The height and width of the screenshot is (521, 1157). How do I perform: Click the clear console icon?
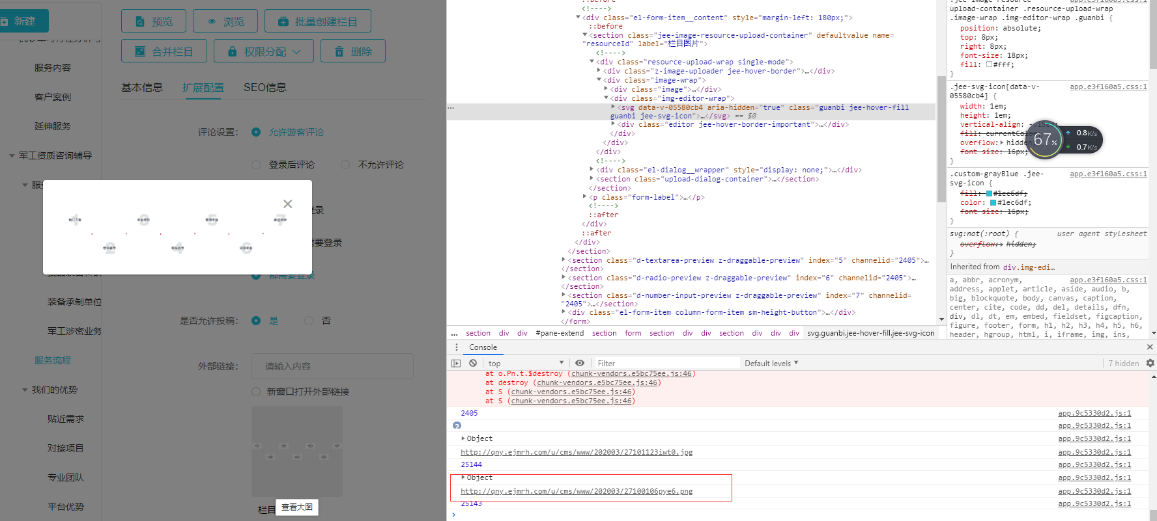[473, 364]
